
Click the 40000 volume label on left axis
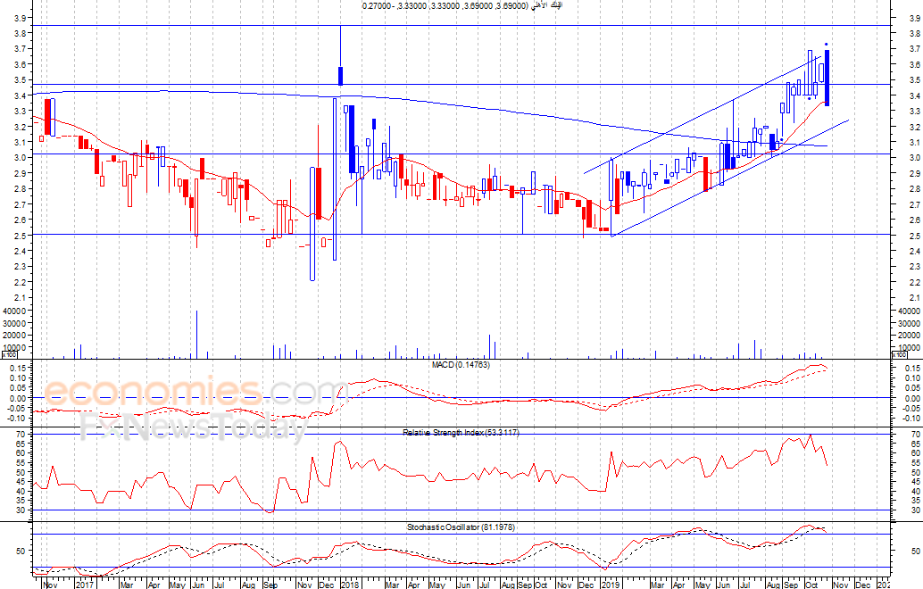click(x=16, y=311)
